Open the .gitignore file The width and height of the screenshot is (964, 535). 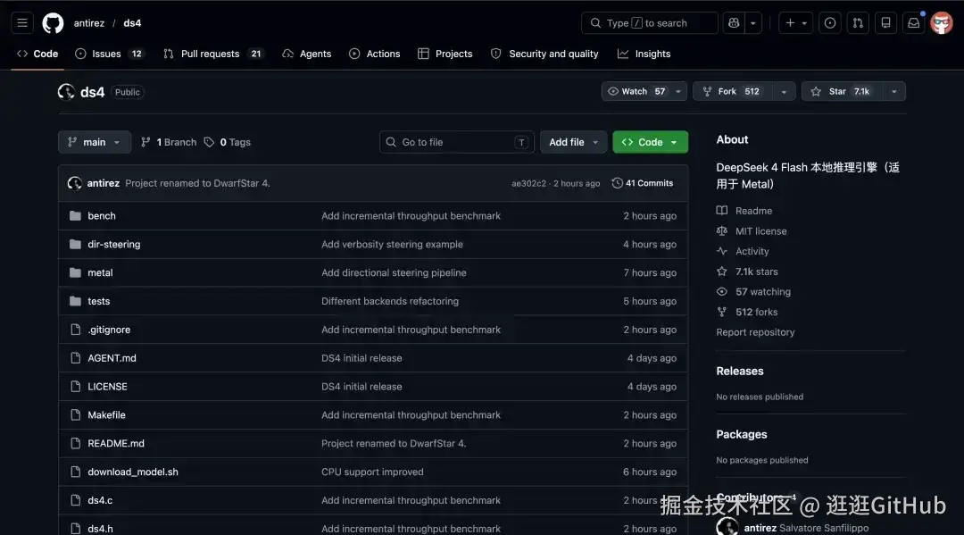pos(109,330)
